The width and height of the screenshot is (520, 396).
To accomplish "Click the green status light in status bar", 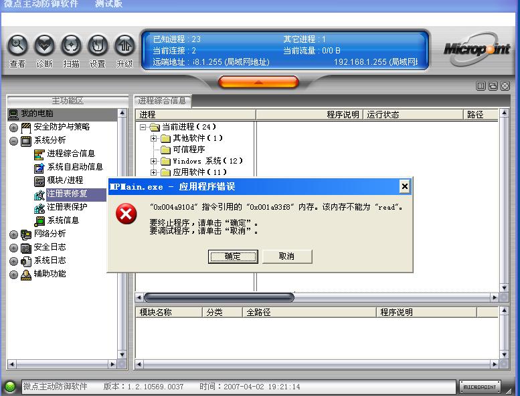I will tap(10, 387).
